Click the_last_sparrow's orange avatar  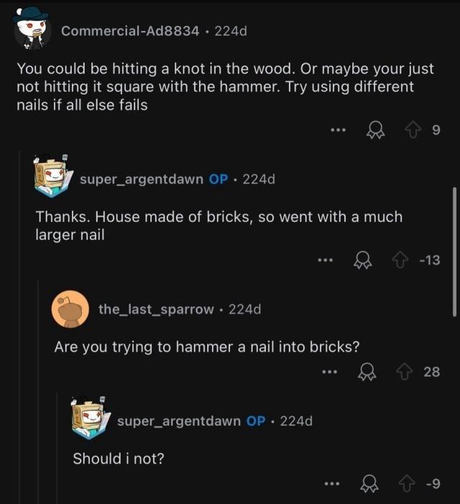click(70, 309)
